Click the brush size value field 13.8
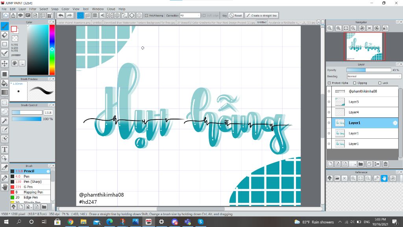The height and width of the screenshot is (227, 403). pyautogui.click(x=48, y=112)
